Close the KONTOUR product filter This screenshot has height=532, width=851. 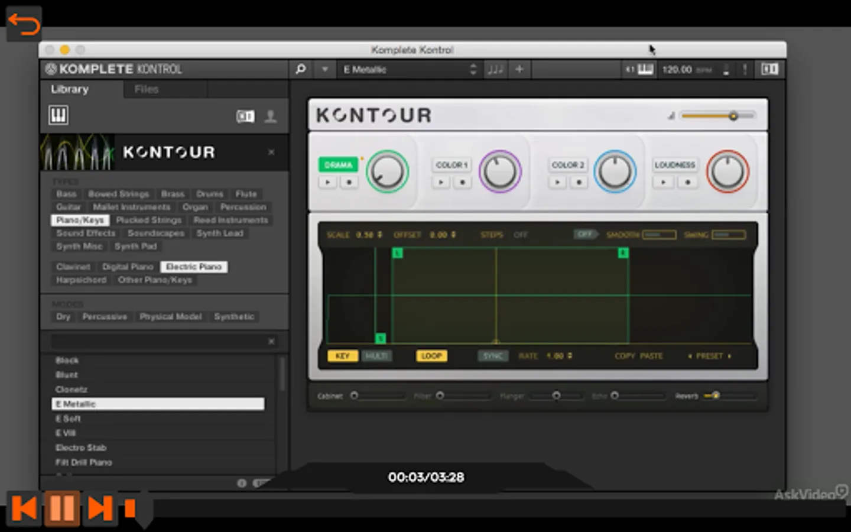[x=271, y=152]
